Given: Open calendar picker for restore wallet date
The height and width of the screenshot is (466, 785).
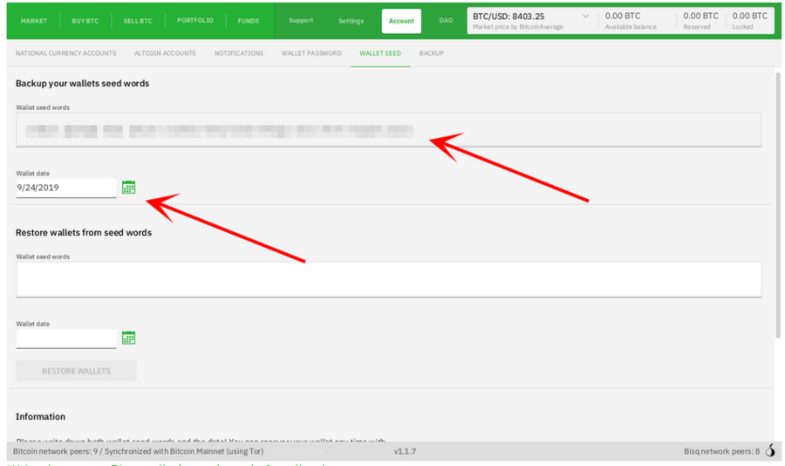Looking at the screenshot, I should [128, 338].
